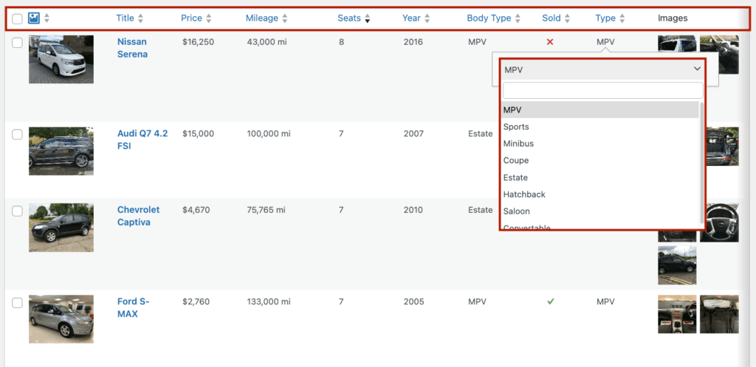Screen dimensions: 756x367
Task: Click the $15,000 price cell
Action: tap(198, 133)
